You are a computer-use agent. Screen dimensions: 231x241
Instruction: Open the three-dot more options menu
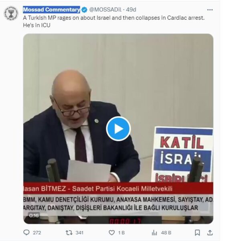click(x=210, y=10)
